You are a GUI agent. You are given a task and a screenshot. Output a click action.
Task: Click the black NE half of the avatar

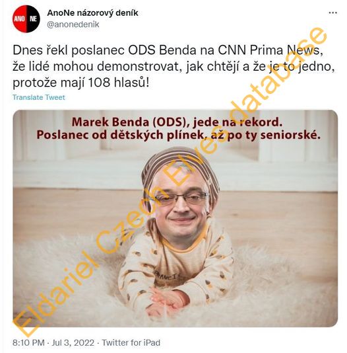(33, 19)
